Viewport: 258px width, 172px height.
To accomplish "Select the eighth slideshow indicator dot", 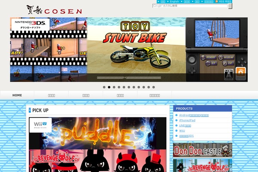I will 139,87.
